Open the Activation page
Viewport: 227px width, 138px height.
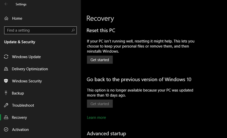[x=20, y=130]
